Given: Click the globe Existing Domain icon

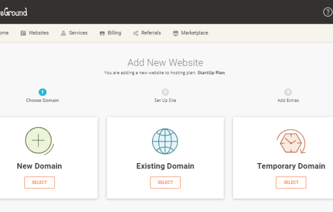Looking at the screenshot, I should point(165,141).
